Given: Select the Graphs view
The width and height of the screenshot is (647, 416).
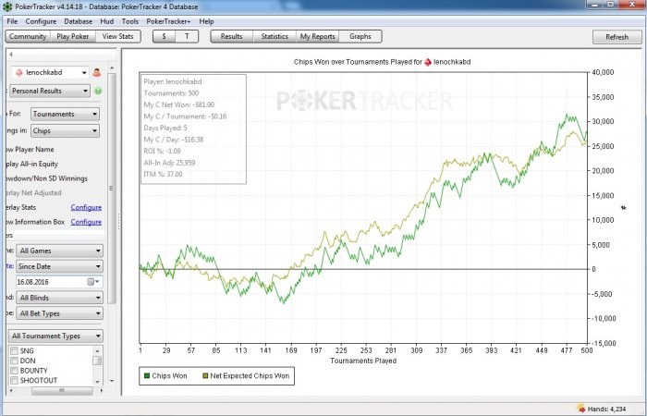Looking at the screenshot, I should 360,36.
